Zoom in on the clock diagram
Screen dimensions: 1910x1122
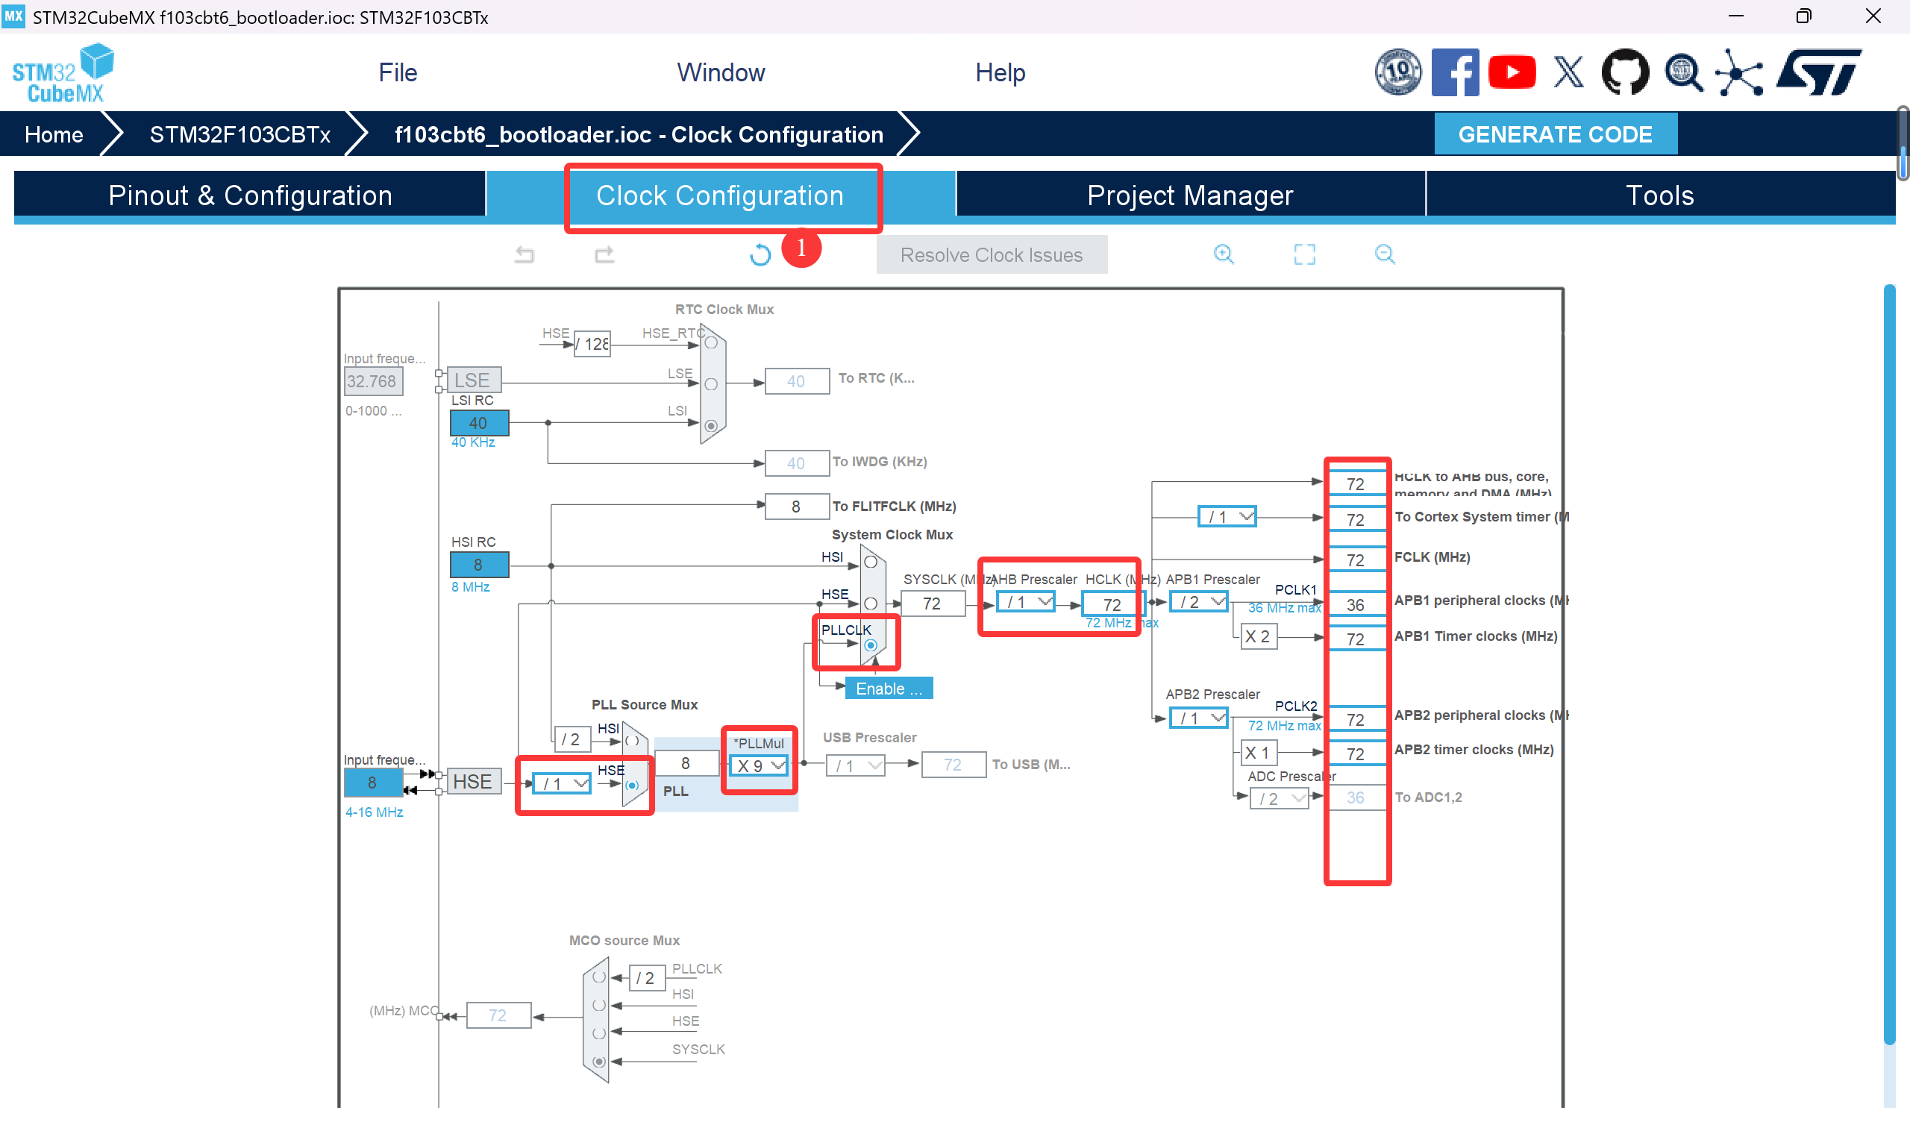(x=1224, y=254)
